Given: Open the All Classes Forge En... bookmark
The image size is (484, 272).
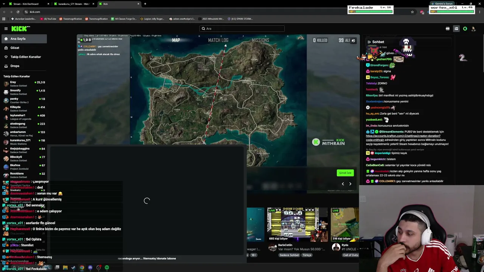Looking at the screenshot, I should point(123,19).
